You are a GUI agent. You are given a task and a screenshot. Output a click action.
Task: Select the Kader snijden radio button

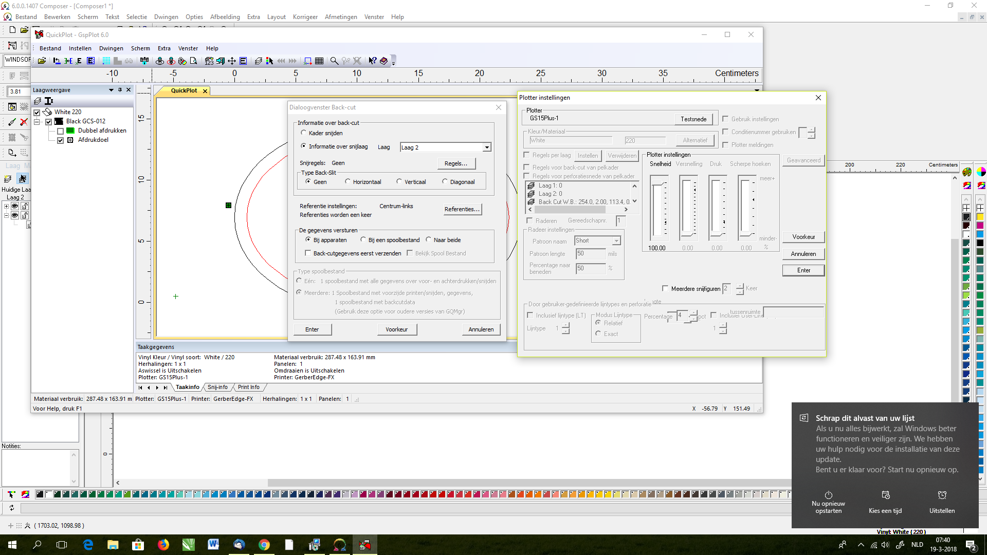(x=303, y=133)
